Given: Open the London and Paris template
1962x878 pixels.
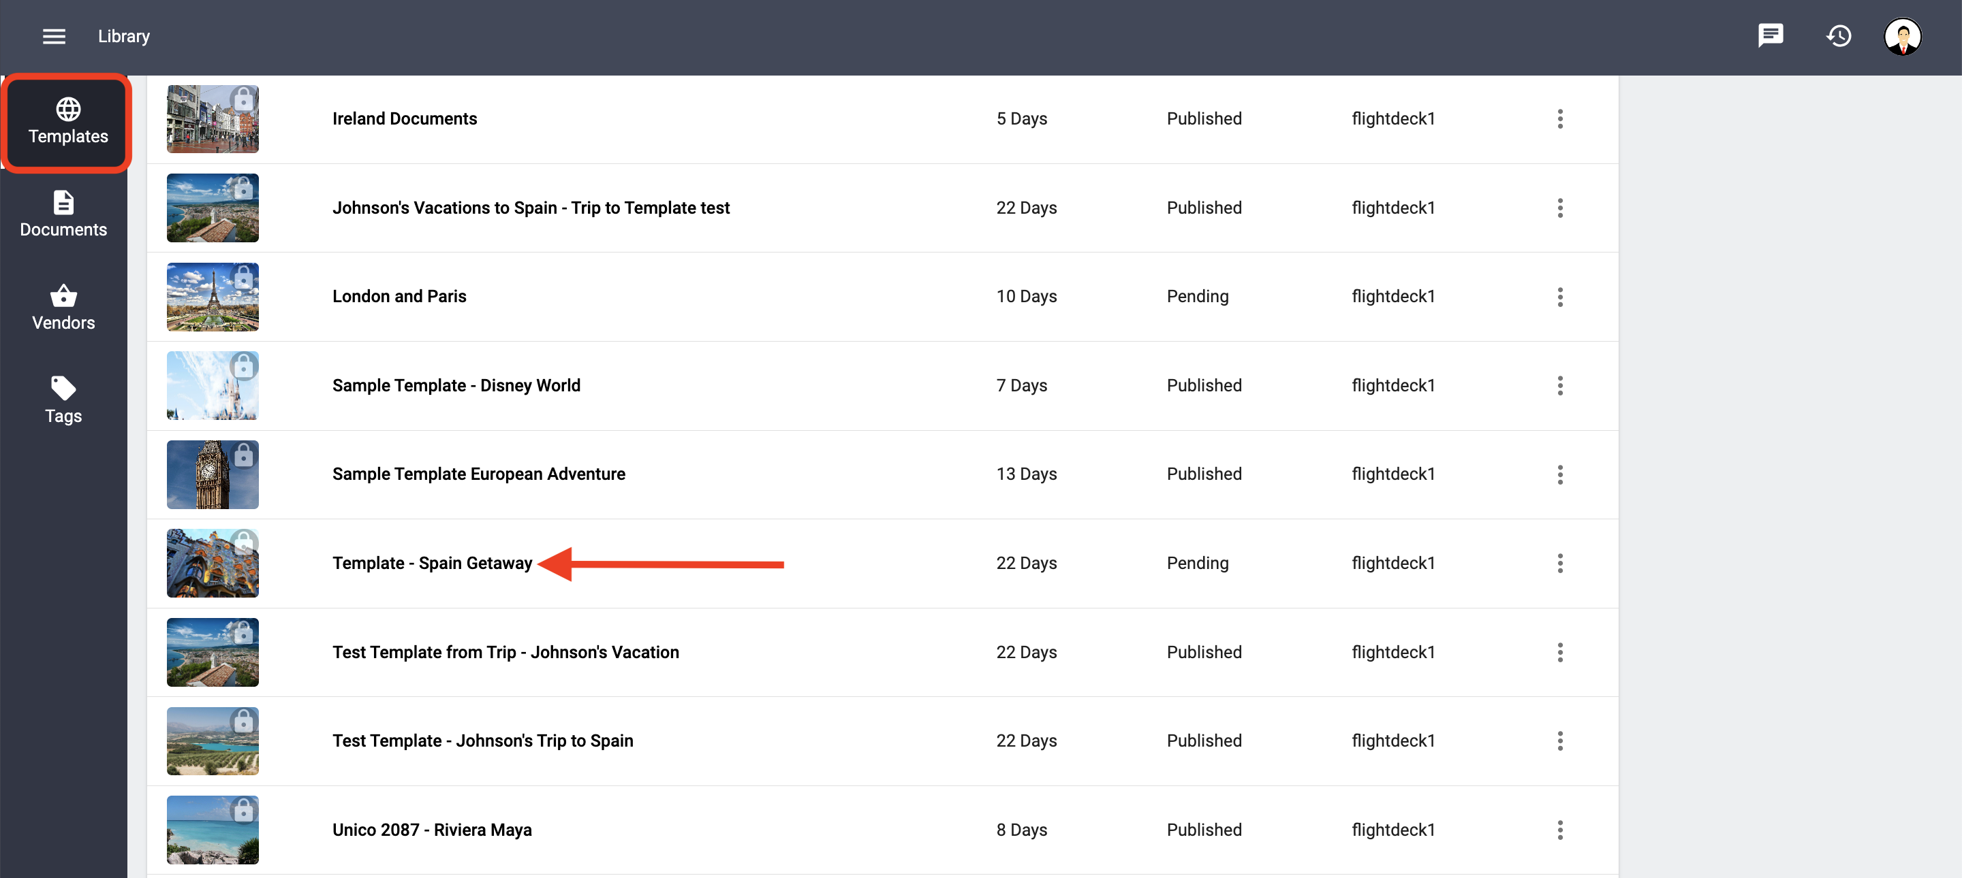Looking at the screenshot, I should click(x=399, y=297).
